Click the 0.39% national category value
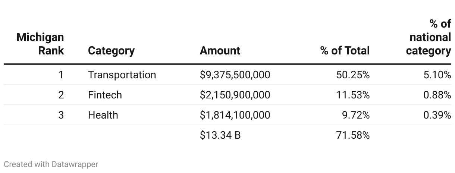 click(437, 115)
